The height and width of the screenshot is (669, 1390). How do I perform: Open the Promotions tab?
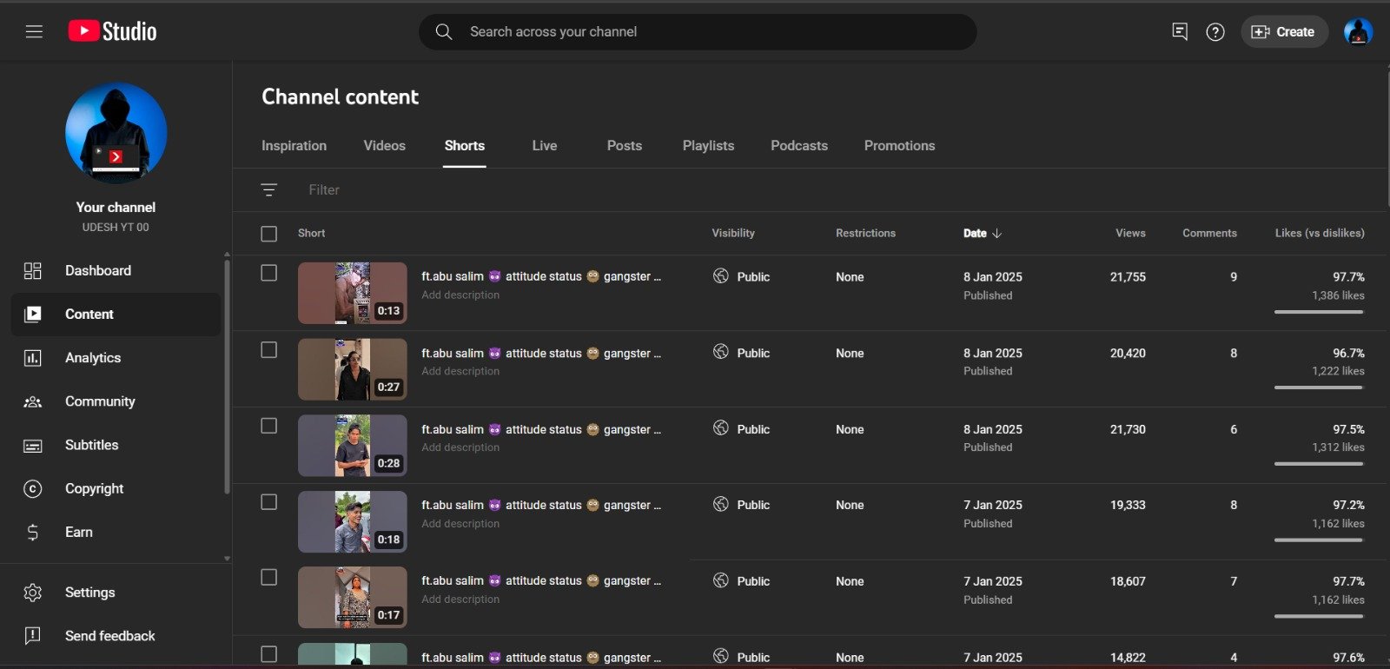pos(900,146)
